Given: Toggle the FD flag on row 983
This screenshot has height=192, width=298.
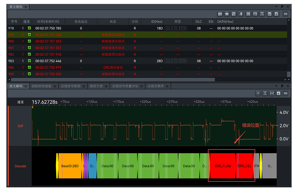Looking at the screenshot, I should coord(176,61).
